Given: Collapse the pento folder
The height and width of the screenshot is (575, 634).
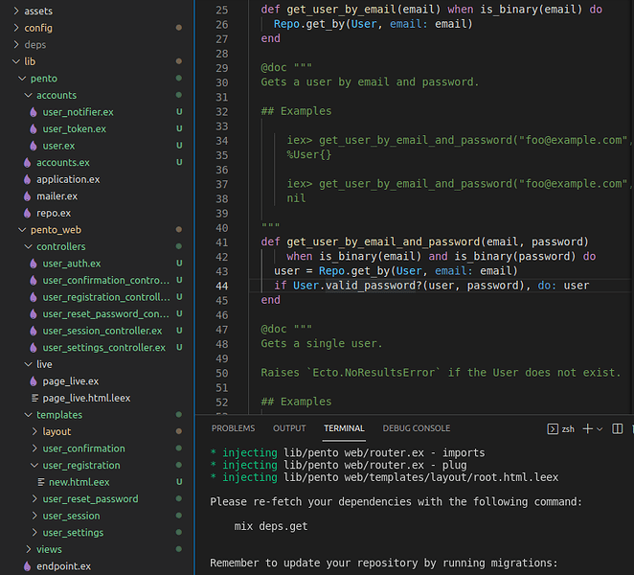Looking at the screenshot, I should pos(23,79).
